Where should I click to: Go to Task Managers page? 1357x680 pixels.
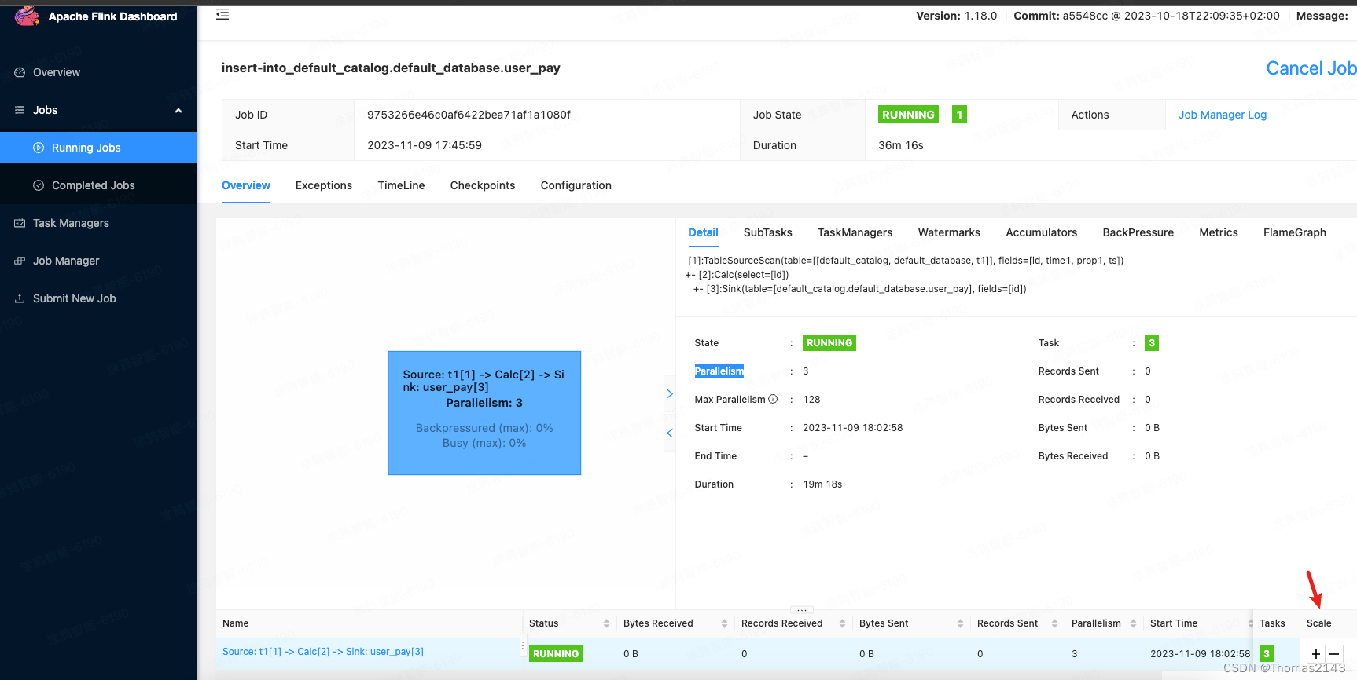coord(71,223)
